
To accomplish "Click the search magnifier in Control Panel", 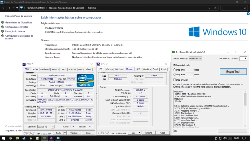I will [x=245, y=8].
